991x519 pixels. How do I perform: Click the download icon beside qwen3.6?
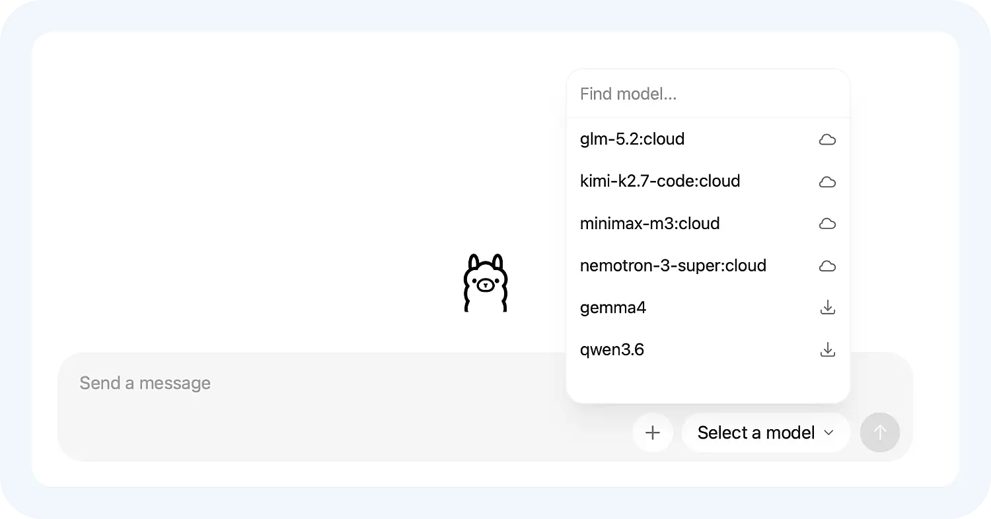827,350
